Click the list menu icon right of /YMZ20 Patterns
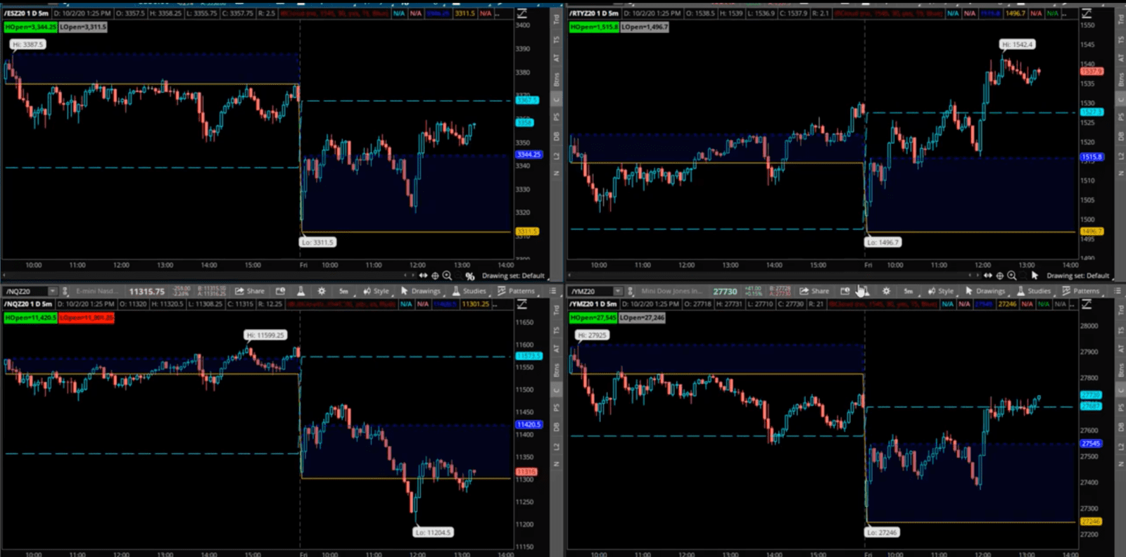 point(1117,291)
